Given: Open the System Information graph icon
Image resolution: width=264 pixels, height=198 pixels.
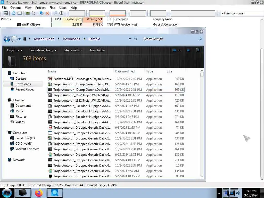Looking at the screenshot, I should click(28, 13).
